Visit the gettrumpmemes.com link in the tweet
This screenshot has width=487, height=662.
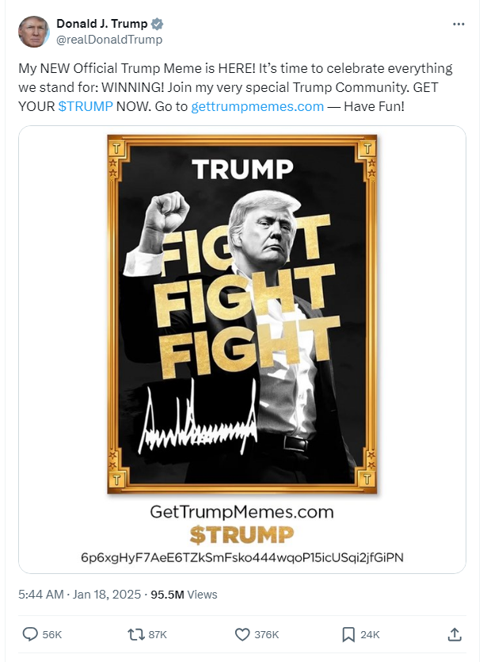coord(257,105)
